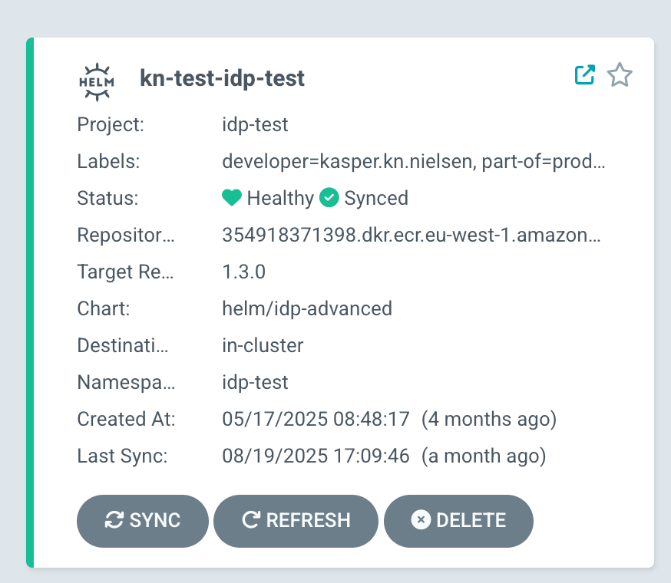Star kn-test-idp-test as a favorite
This screenshot has height=583, width=671.
(620, 75)
